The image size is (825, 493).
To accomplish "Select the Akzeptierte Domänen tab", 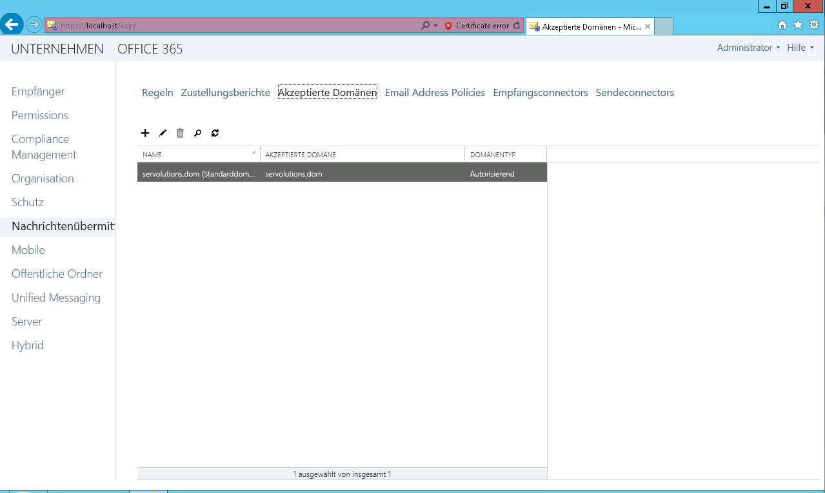I will click(328, 93).
